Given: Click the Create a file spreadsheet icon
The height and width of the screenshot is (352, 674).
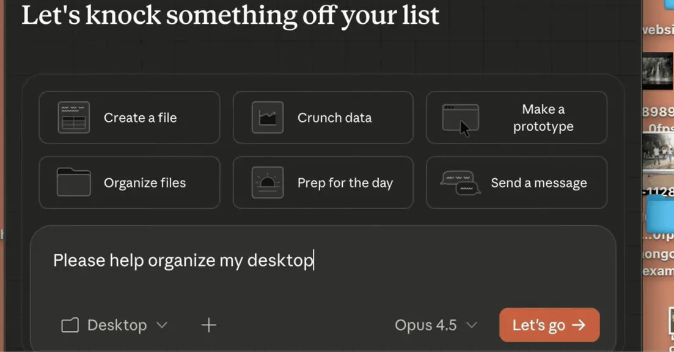Looking at the screenshot, I should pos(74,117).
